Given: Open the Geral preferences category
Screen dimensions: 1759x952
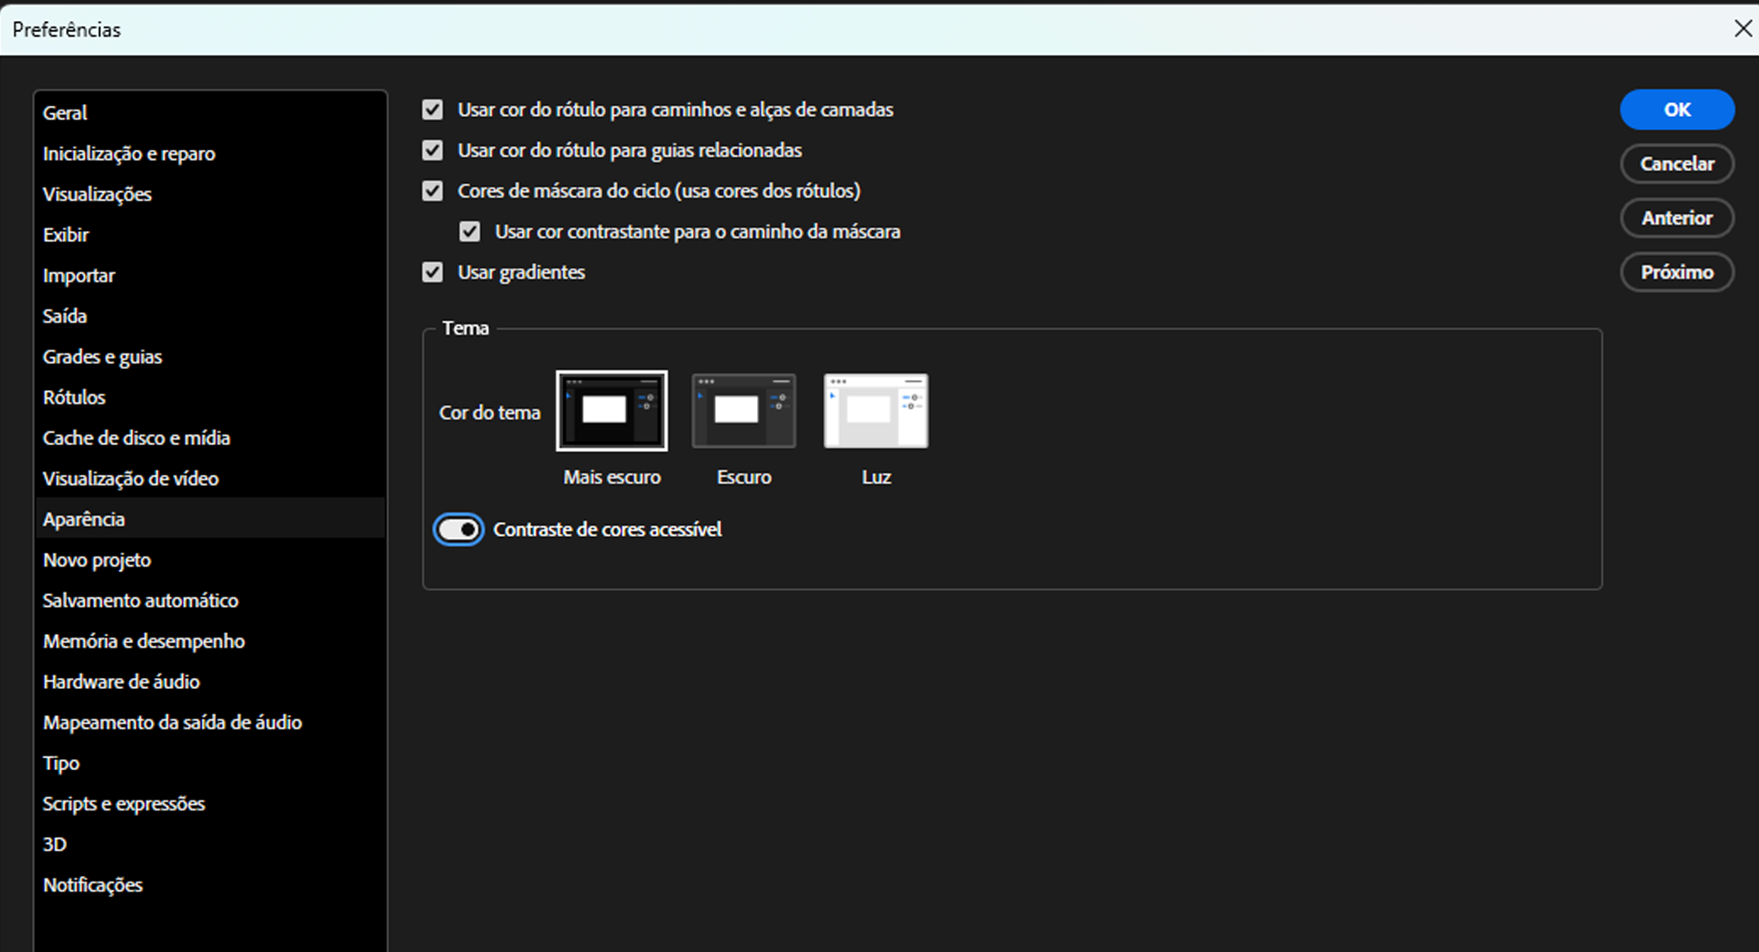Looking at the screenshot, I should tap(65, 113).
